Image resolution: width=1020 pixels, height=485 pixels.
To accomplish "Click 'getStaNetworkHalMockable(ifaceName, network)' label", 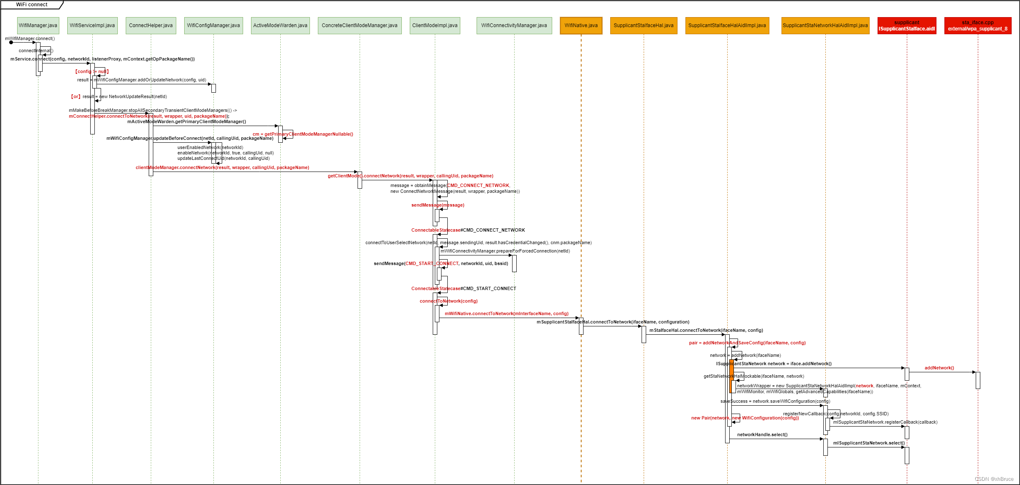I will coord(754,376).
